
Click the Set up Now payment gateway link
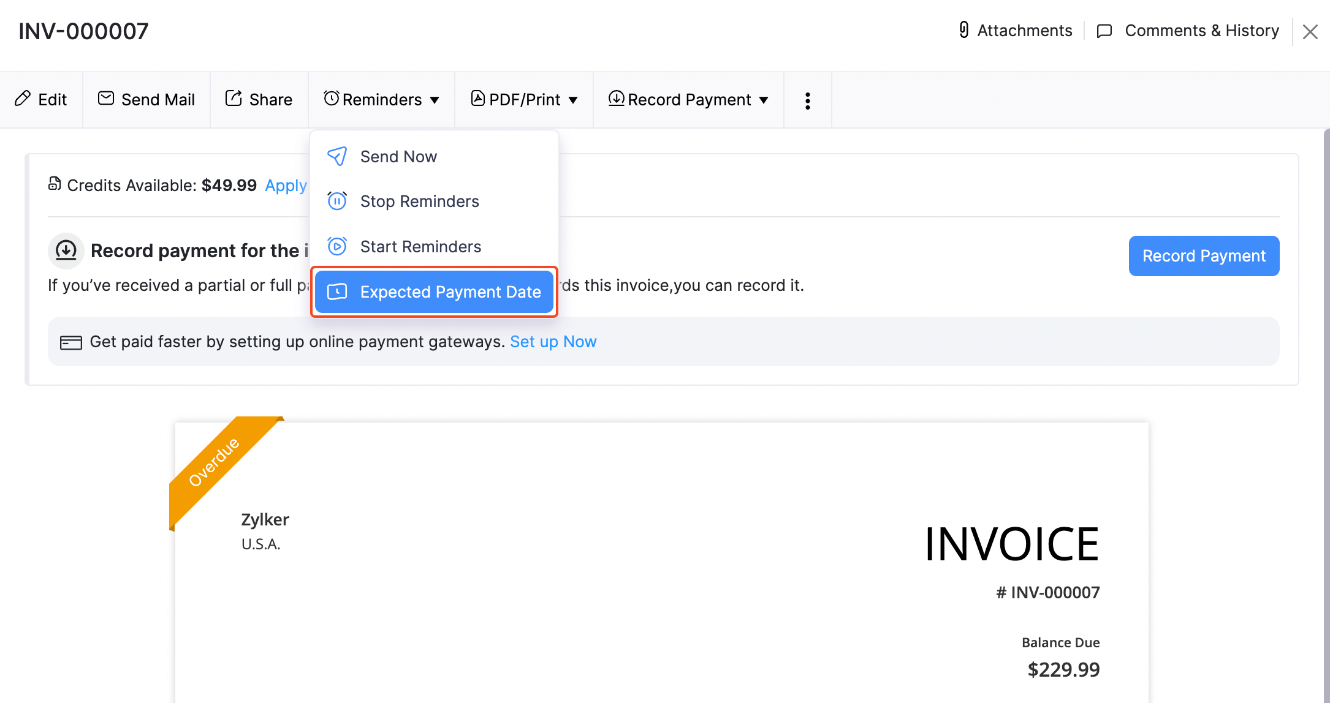[553, 342]
